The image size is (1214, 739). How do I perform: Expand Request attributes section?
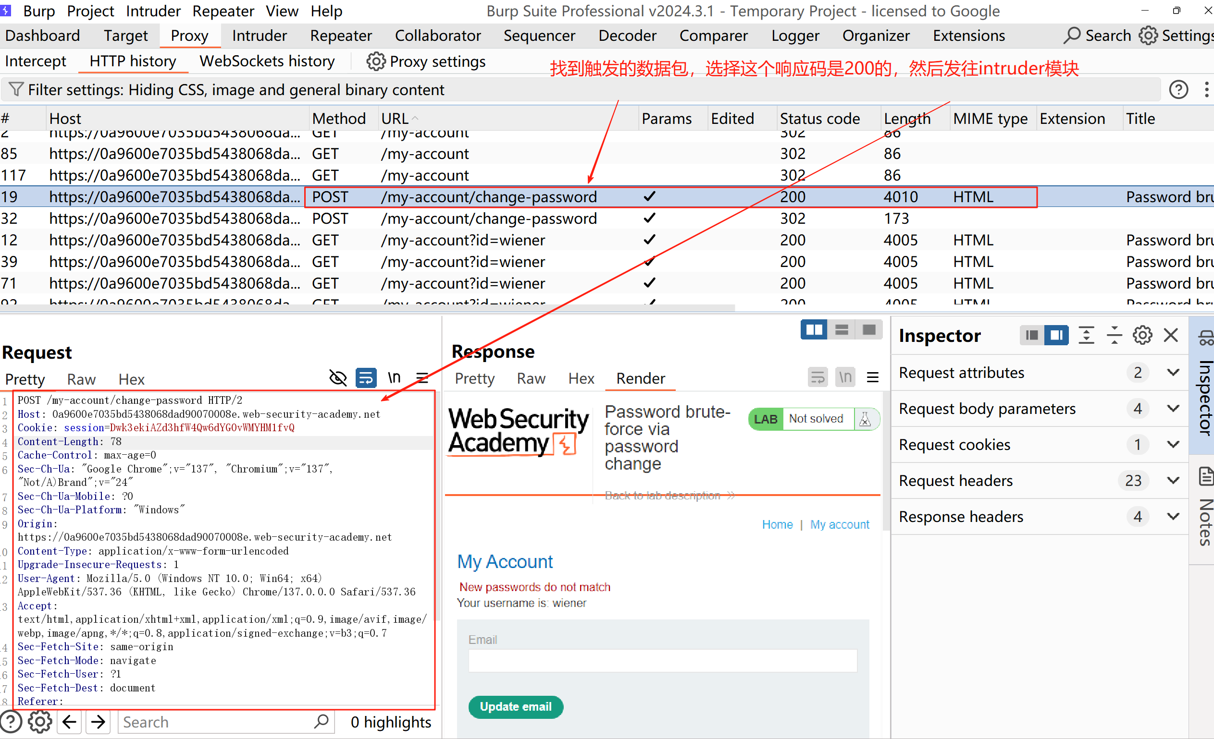click(1173, 373)
